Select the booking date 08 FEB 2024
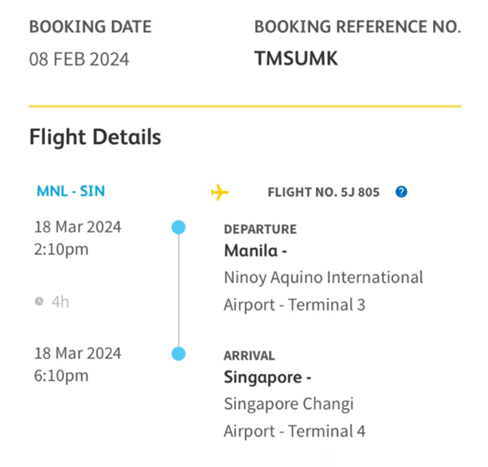488x467 pixels. (x=79, y=60)
